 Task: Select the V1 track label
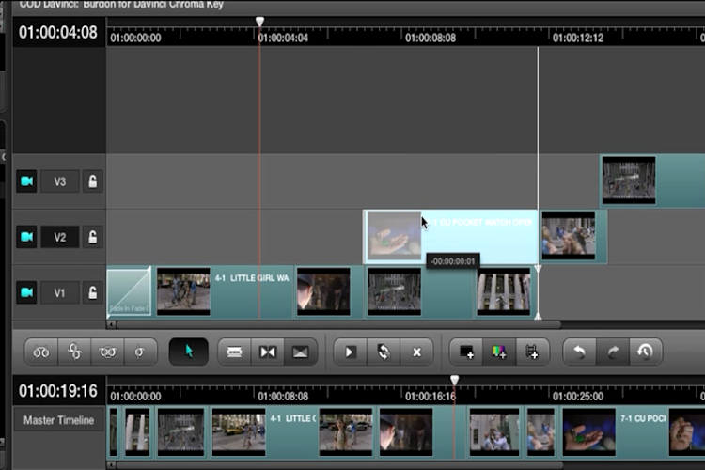[60, 292]
